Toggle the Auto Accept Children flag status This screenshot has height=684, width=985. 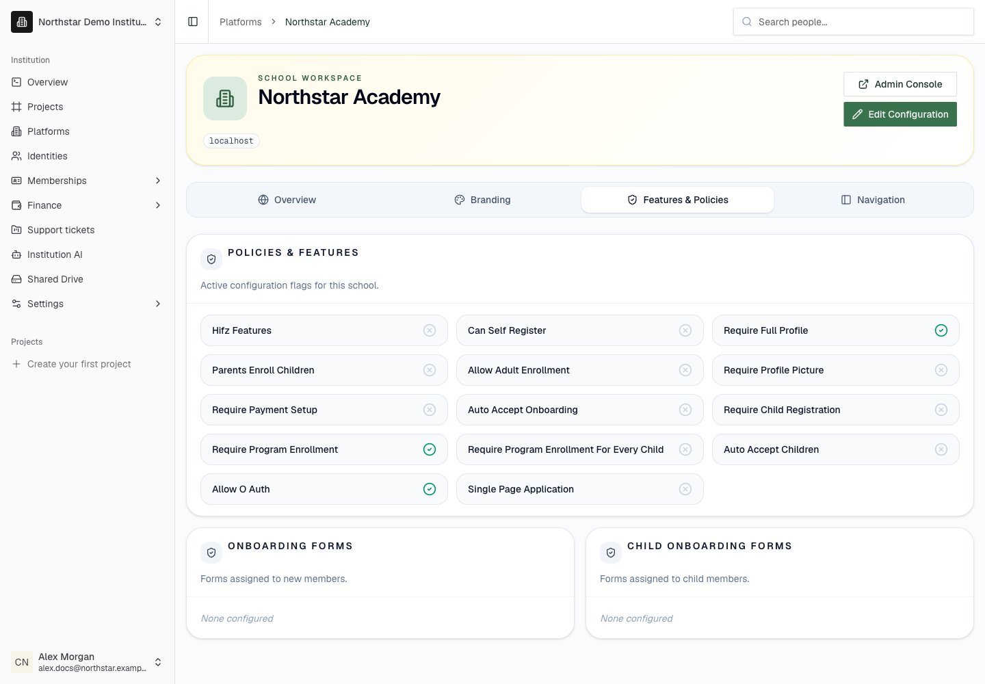point(941,449)
